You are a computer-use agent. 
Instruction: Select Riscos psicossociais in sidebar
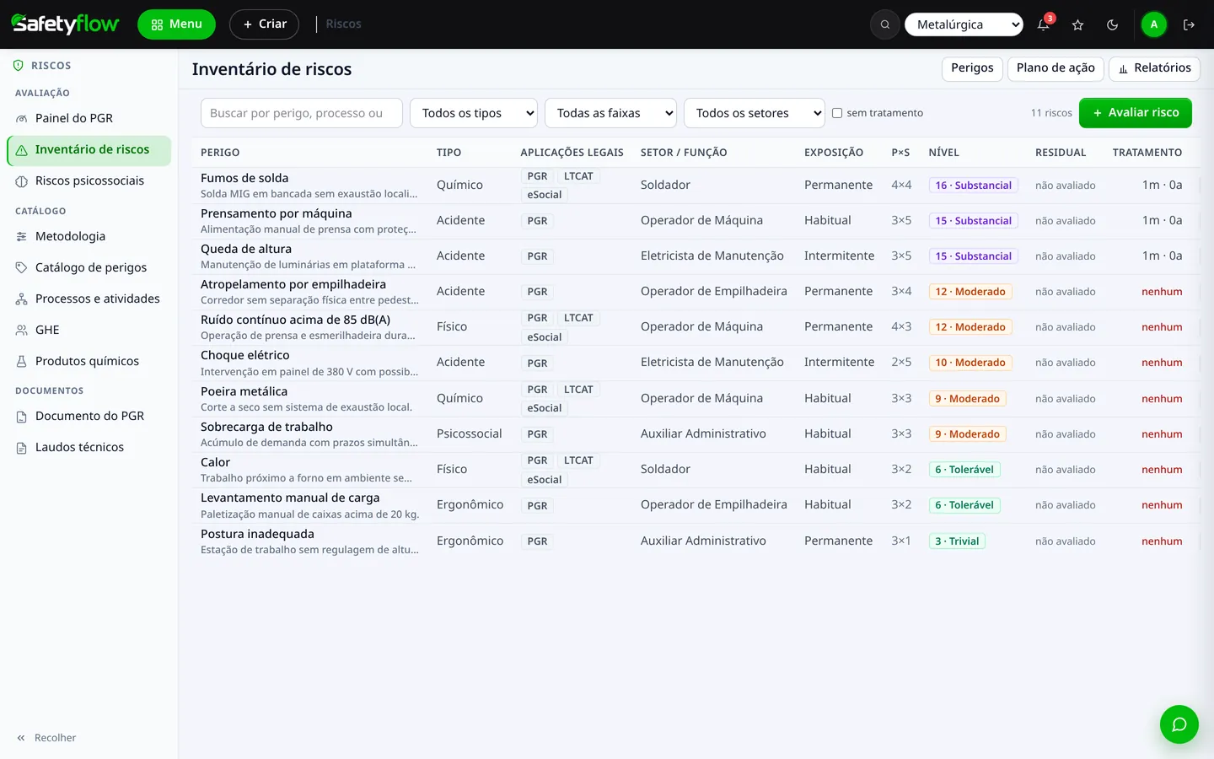click(89, 181)
